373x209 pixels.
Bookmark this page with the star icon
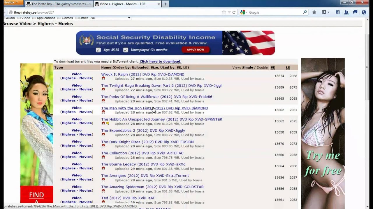pos(224,12)
